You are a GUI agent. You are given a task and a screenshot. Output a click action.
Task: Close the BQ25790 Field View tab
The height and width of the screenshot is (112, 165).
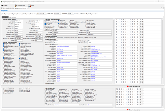(x=28, y=8)
